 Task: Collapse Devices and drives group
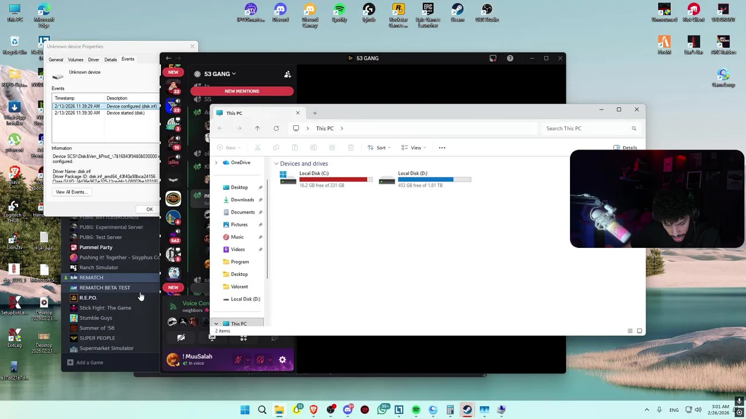276,164
